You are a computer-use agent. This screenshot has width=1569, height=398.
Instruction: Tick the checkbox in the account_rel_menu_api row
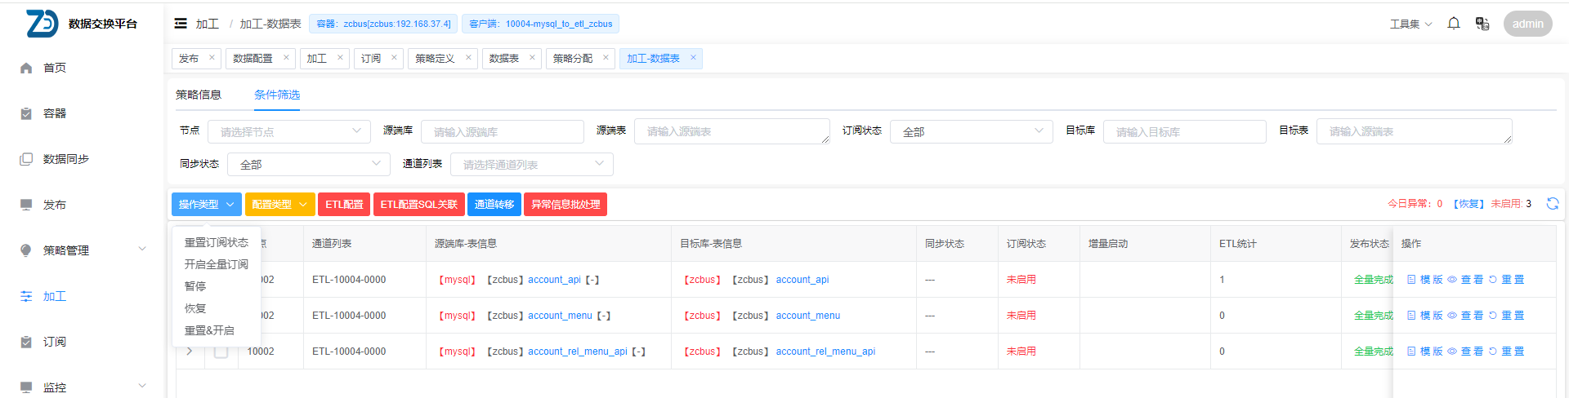click(221, 352)
